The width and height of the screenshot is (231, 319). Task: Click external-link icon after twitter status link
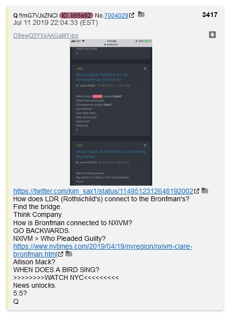[x=197, y=191]
